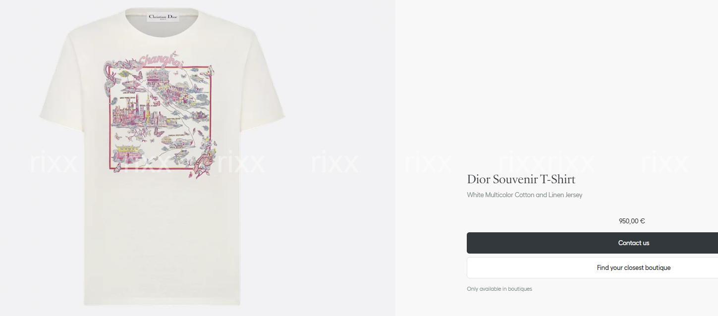Click the Only available in boutiques note

click(499, 289)
